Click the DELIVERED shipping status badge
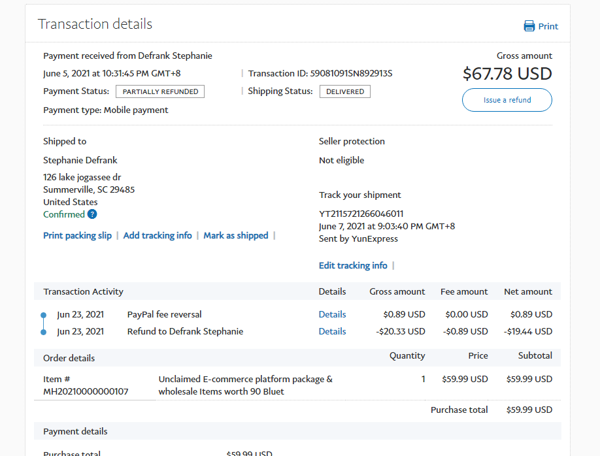The height and width of the screenshot is (456, 600). [344, 91]
